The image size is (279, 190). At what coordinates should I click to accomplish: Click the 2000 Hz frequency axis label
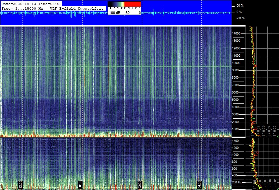235,122
